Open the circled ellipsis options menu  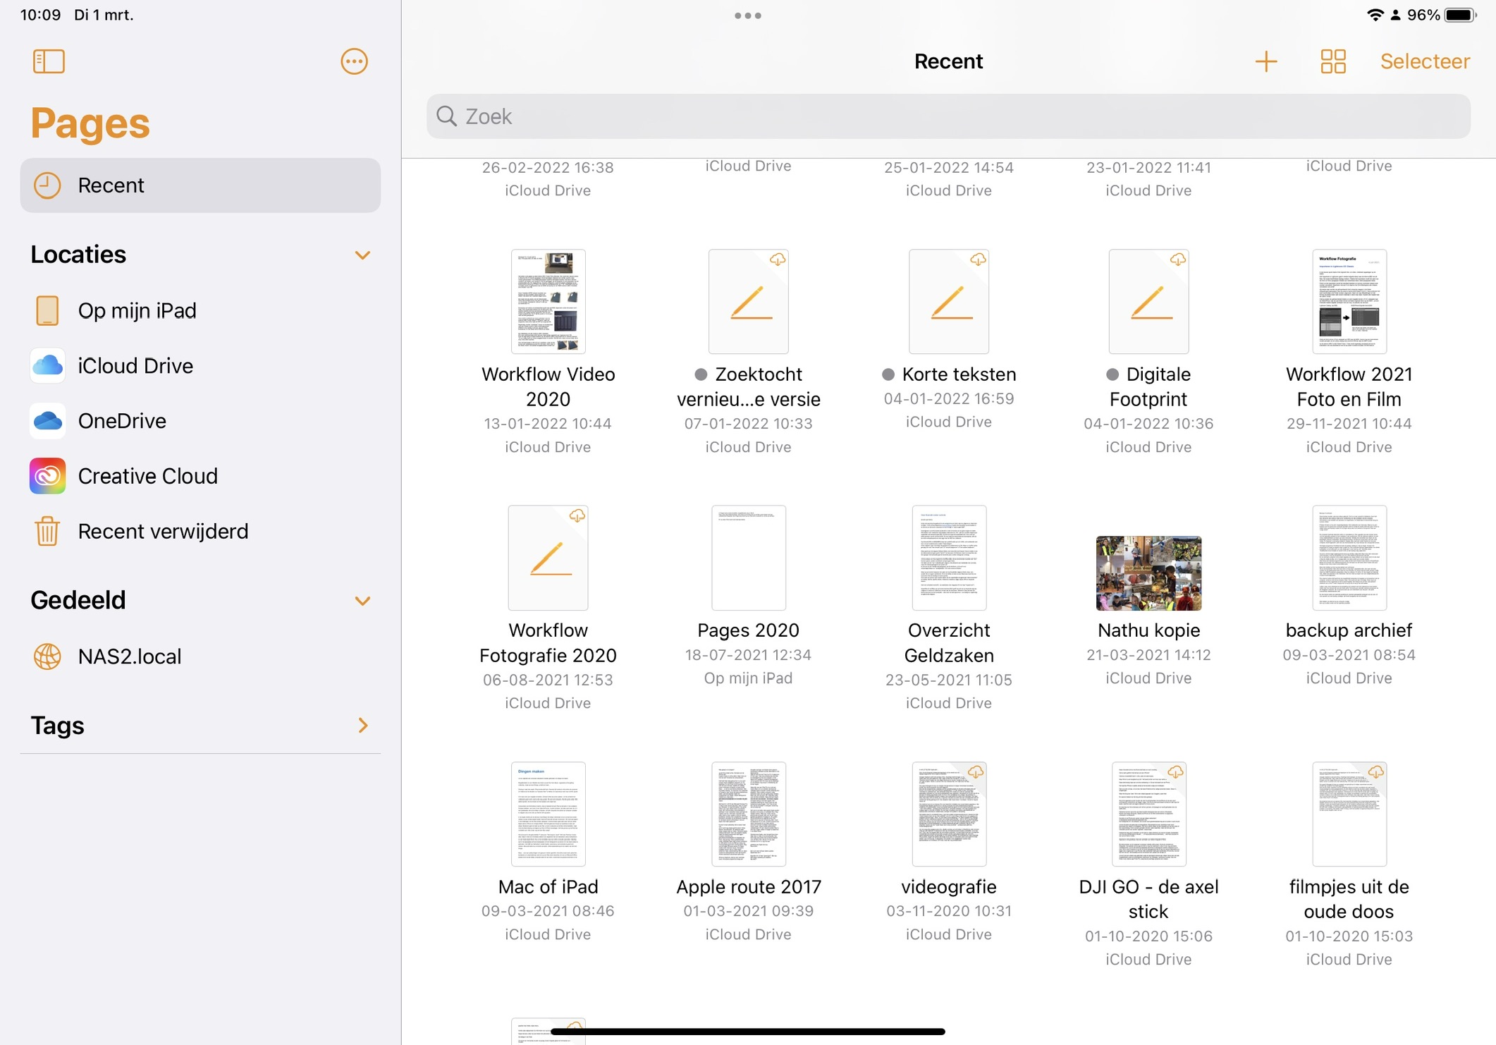click(x=354, y=61)
